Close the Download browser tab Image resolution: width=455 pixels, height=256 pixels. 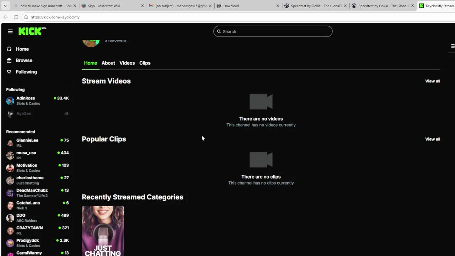277,6
